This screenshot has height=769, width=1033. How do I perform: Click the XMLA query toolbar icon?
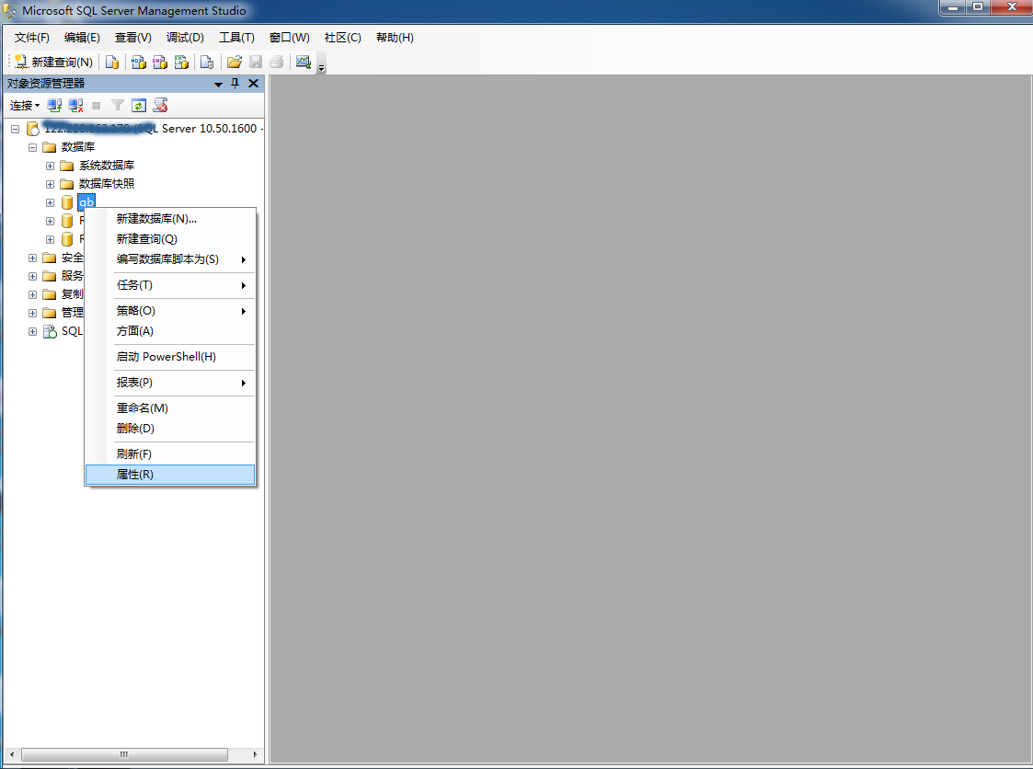(181, 63)
